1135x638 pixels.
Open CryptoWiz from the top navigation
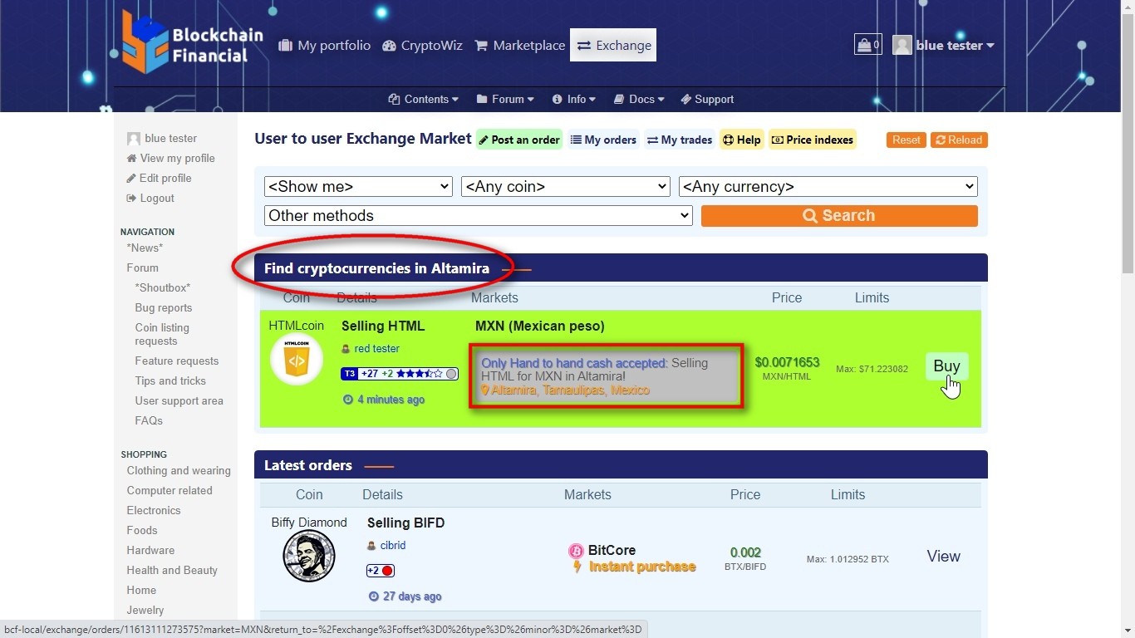tap(422, 46)
